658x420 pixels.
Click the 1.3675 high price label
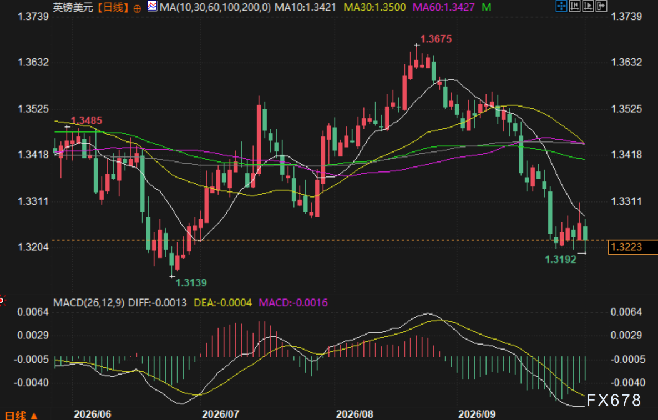pyautogui.click(x=436, y=39)
